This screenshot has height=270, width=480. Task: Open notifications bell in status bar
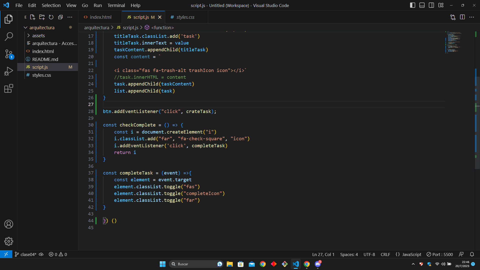click(472, 254)
